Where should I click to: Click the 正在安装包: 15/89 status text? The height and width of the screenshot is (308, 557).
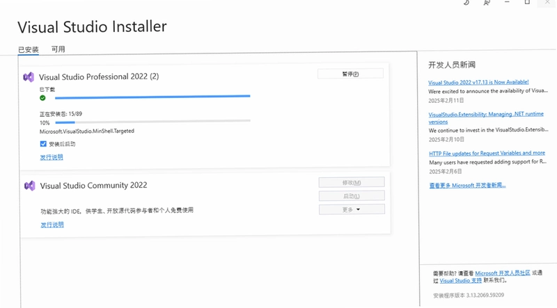point(61,114)
